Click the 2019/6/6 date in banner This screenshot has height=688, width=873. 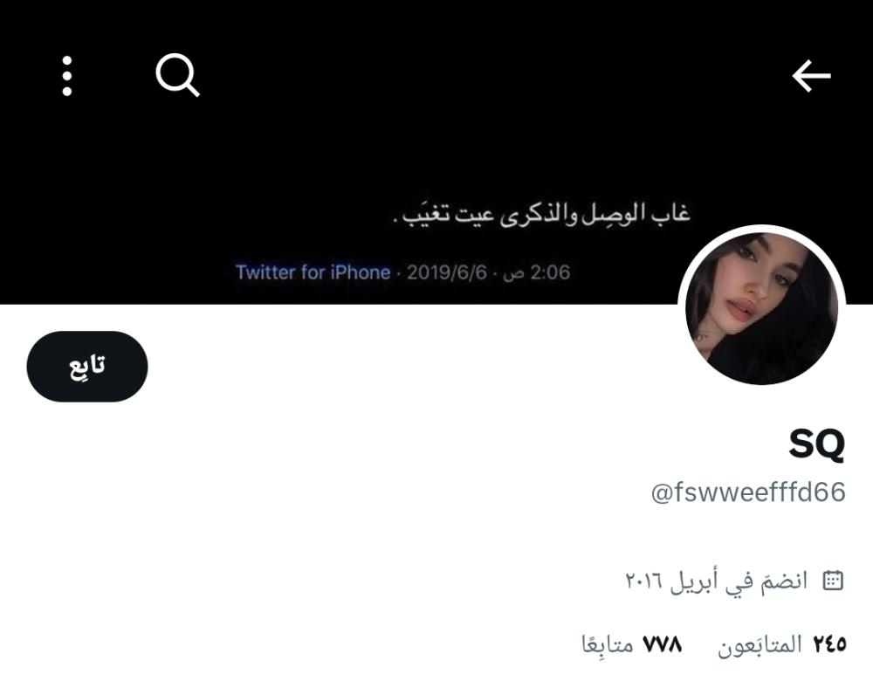tap(446, 272)
